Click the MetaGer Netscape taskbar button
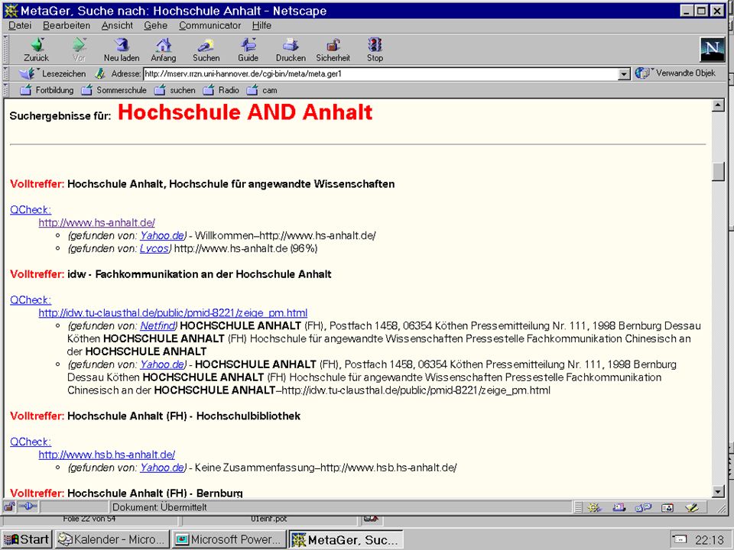The width and height of the screenshot is (734, 550). click(346, 540)
